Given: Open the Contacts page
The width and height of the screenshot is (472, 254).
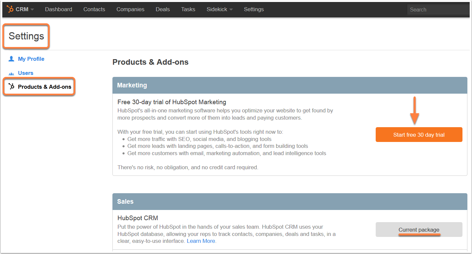Looking at the screenshot, I should [x=94, y=9].
